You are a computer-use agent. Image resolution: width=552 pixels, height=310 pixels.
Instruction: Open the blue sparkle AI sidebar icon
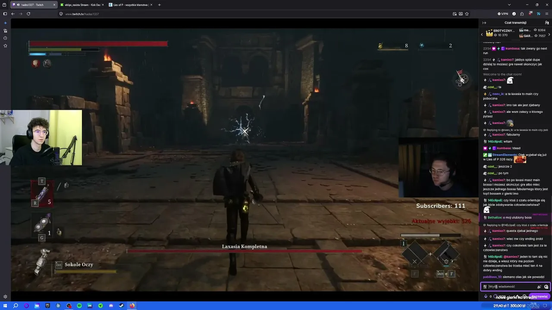(5, 23)
